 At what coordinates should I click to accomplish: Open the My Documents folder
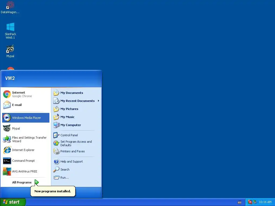[x=77, y=93]
